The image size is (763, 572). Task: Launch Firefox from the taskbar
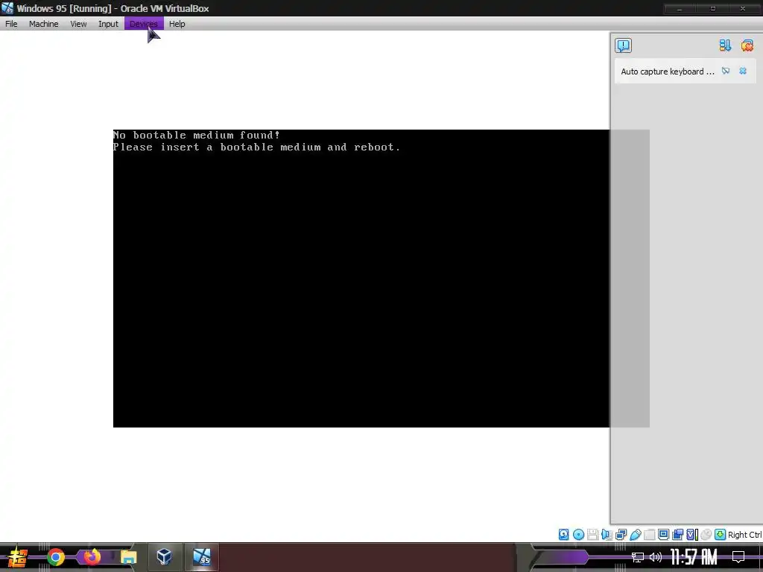[92, 557]
